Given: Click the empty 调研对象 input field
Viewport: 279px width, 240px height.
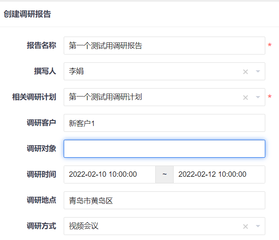Looking at the screenshot, I should [164, 149].
